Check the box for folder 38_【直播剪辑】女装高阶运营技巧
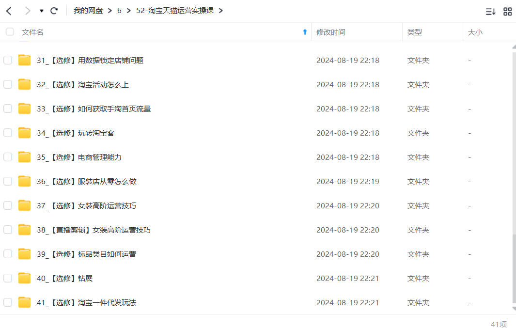 8,229
